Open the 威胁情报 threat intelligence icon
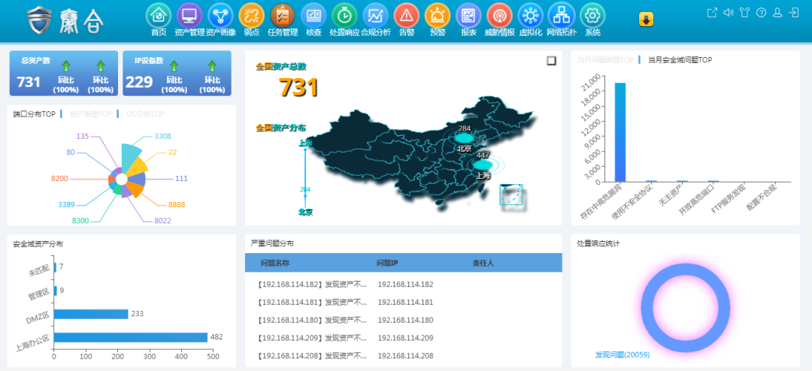Viewport: 812px width, 371px height. click(499, 15)
